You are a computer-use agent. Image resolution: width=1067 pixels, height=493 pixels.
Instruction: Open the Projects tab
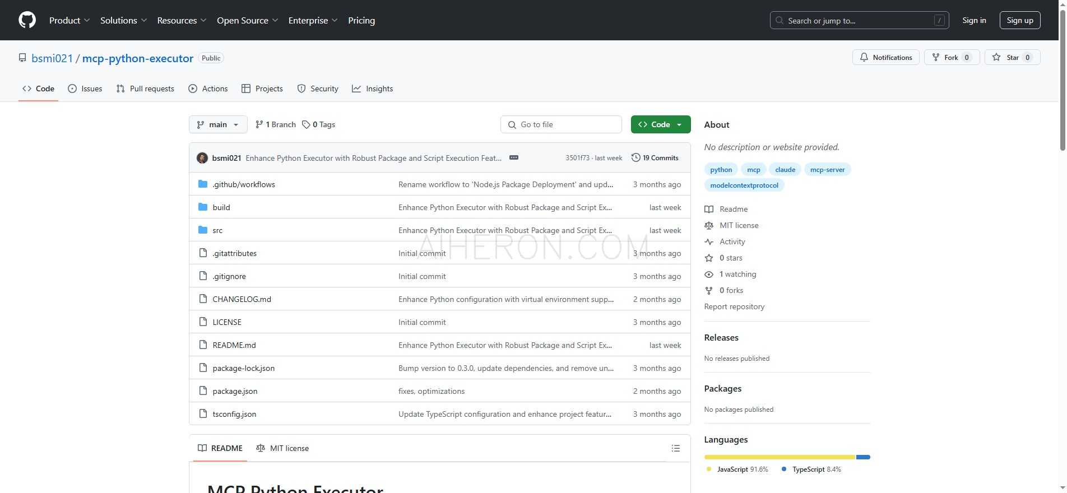pyautogui.click(x=262, y=89)
